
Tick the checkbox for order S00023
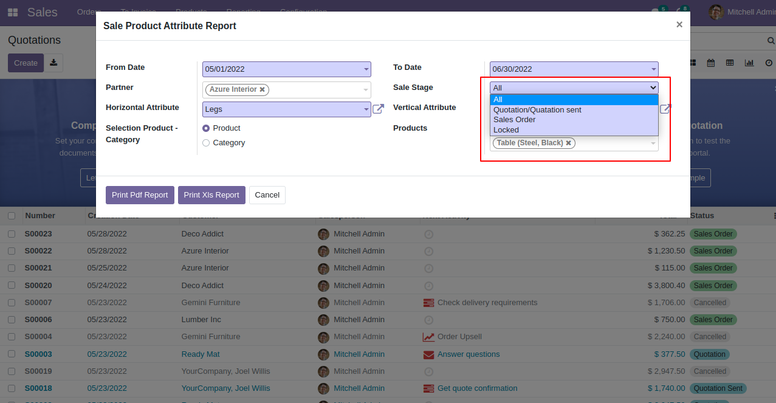click(x=12, y=234)
